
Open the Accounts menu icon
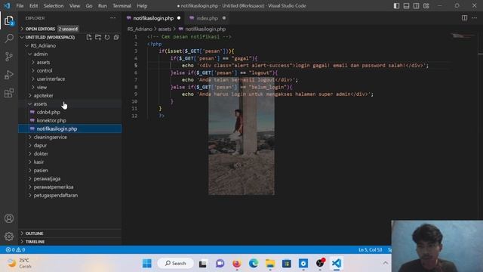point(9,218)
